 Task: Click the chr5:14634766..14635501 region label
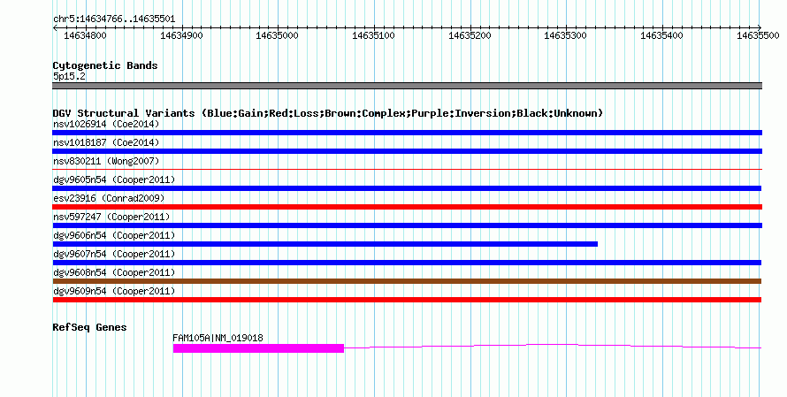tap(114, 19)
